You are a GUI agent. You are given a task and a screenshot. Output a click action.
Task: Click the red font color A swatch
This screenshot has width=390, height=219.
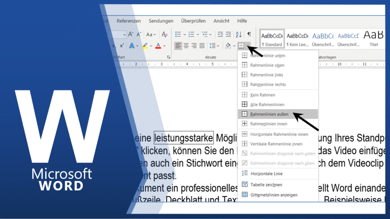(158, 46)
